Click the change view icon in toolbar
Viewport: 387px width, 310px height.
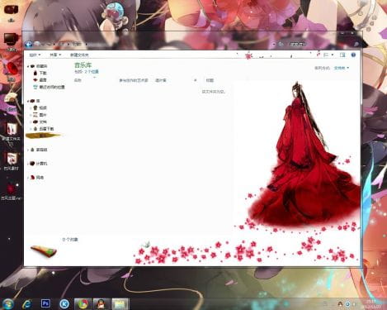[x=326, y=55]
